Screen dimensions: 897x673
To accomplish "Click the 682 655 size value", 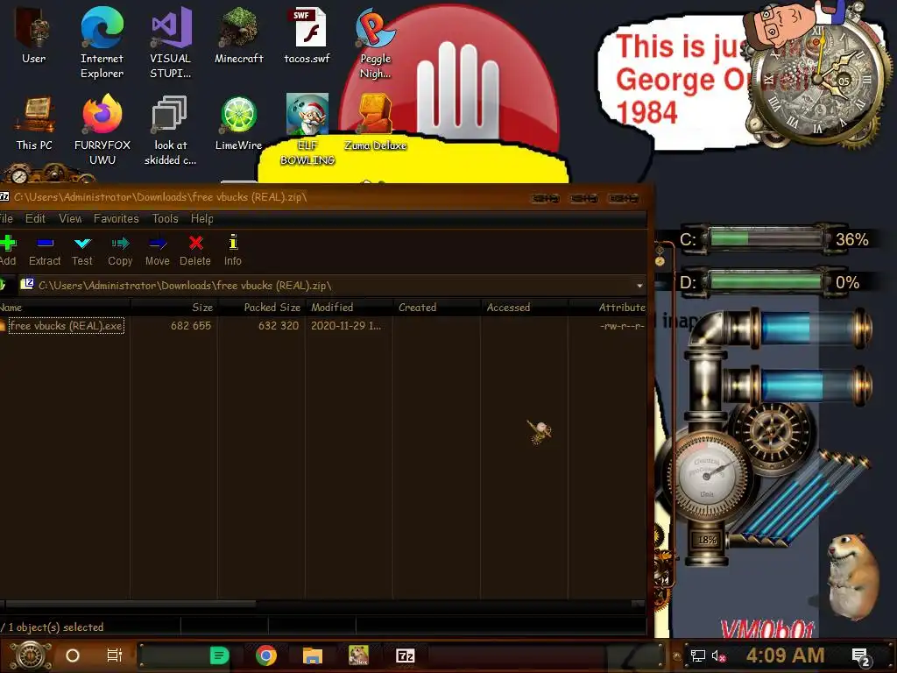I will click(x=190, y=326).
